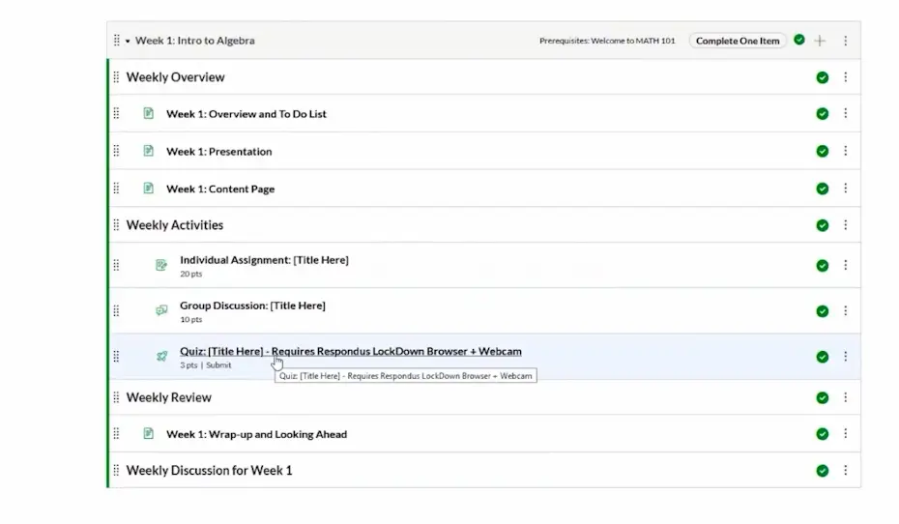Collapse the Week 1: Intro to Algebra module

[127, 42]
